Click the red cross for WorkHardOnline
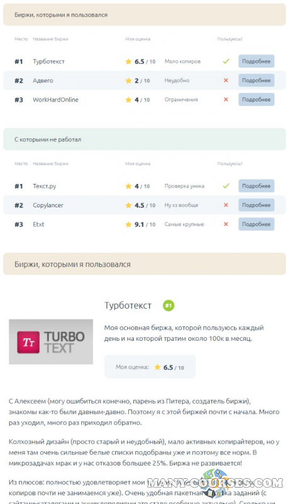288x504 pixels. pyautogui.click(x=226, y=100)
